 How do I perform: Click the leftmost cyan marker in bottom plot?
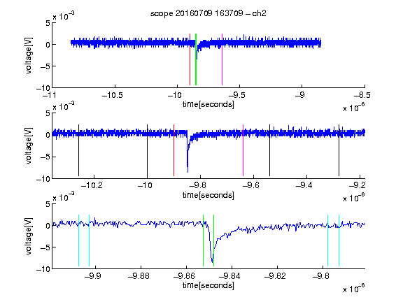(78, 240)
